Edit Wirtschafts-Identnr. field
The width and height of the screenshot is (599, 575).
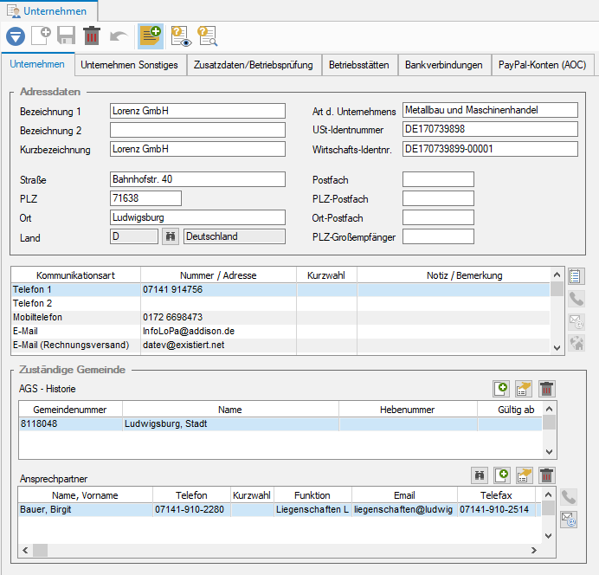point(490,149)
